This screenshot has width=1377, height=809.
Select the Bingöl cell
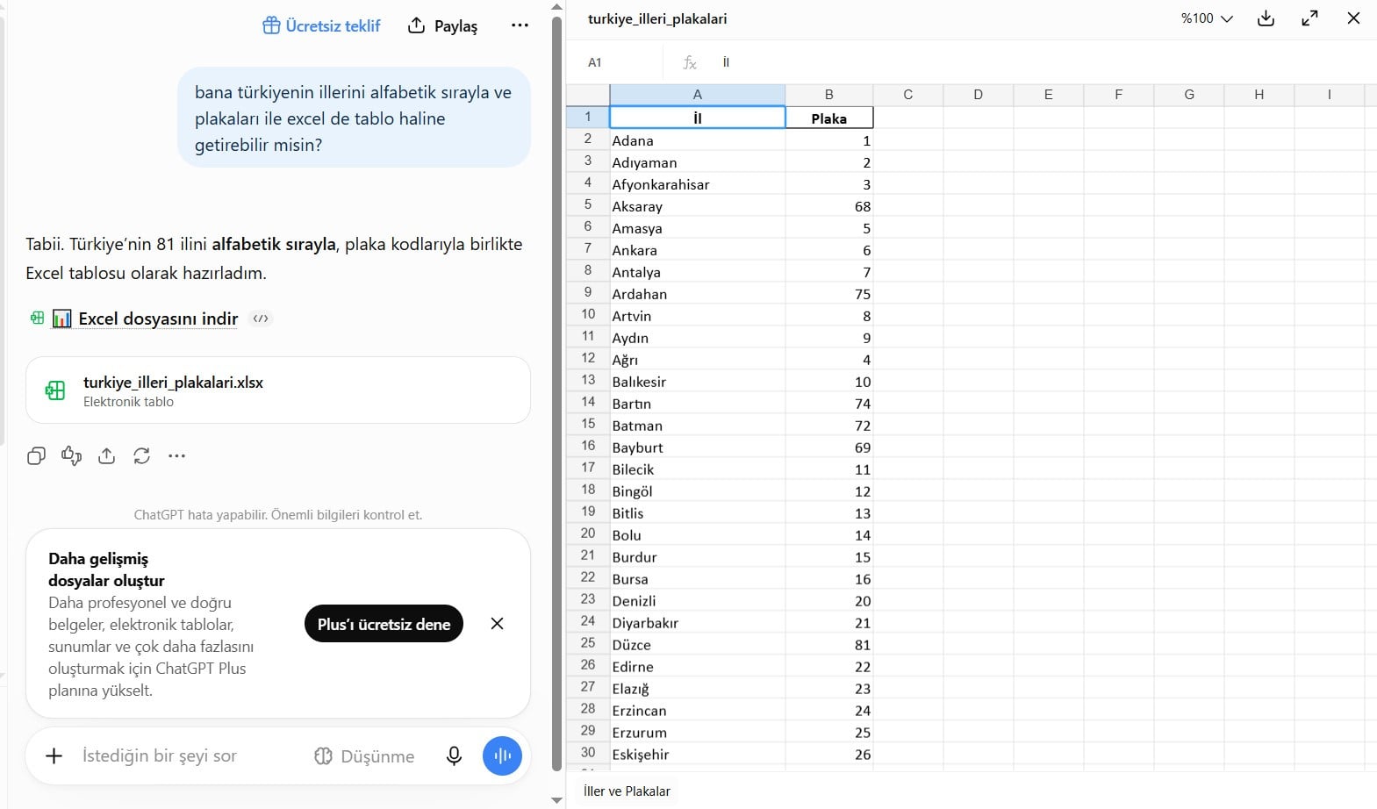pos(697,491)
